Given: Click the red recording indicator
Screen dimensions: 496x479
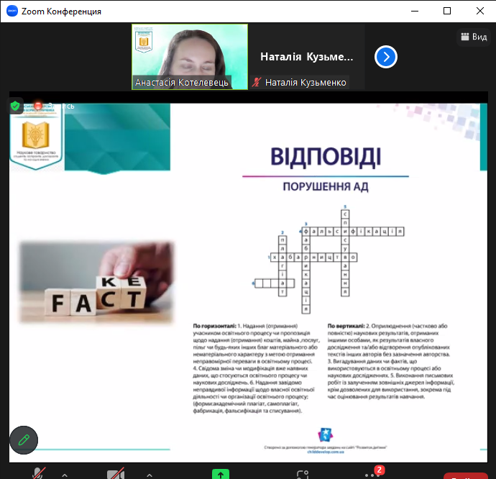Looking at the screenshot, I should (x=38, y=106).
